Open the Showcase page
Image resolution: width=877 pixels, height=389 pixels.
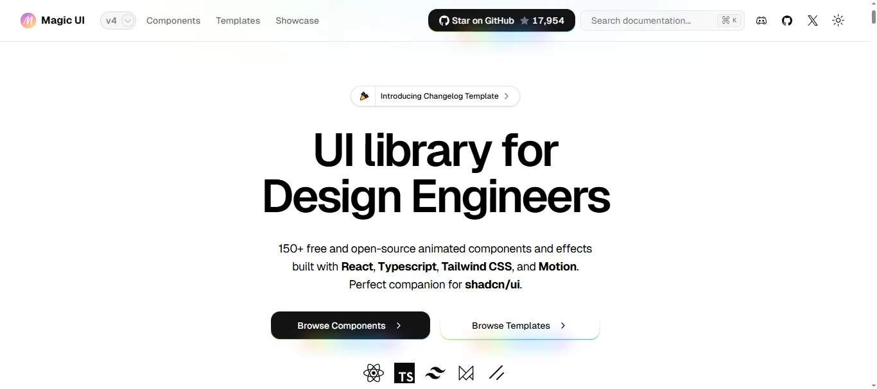point(297,21)
